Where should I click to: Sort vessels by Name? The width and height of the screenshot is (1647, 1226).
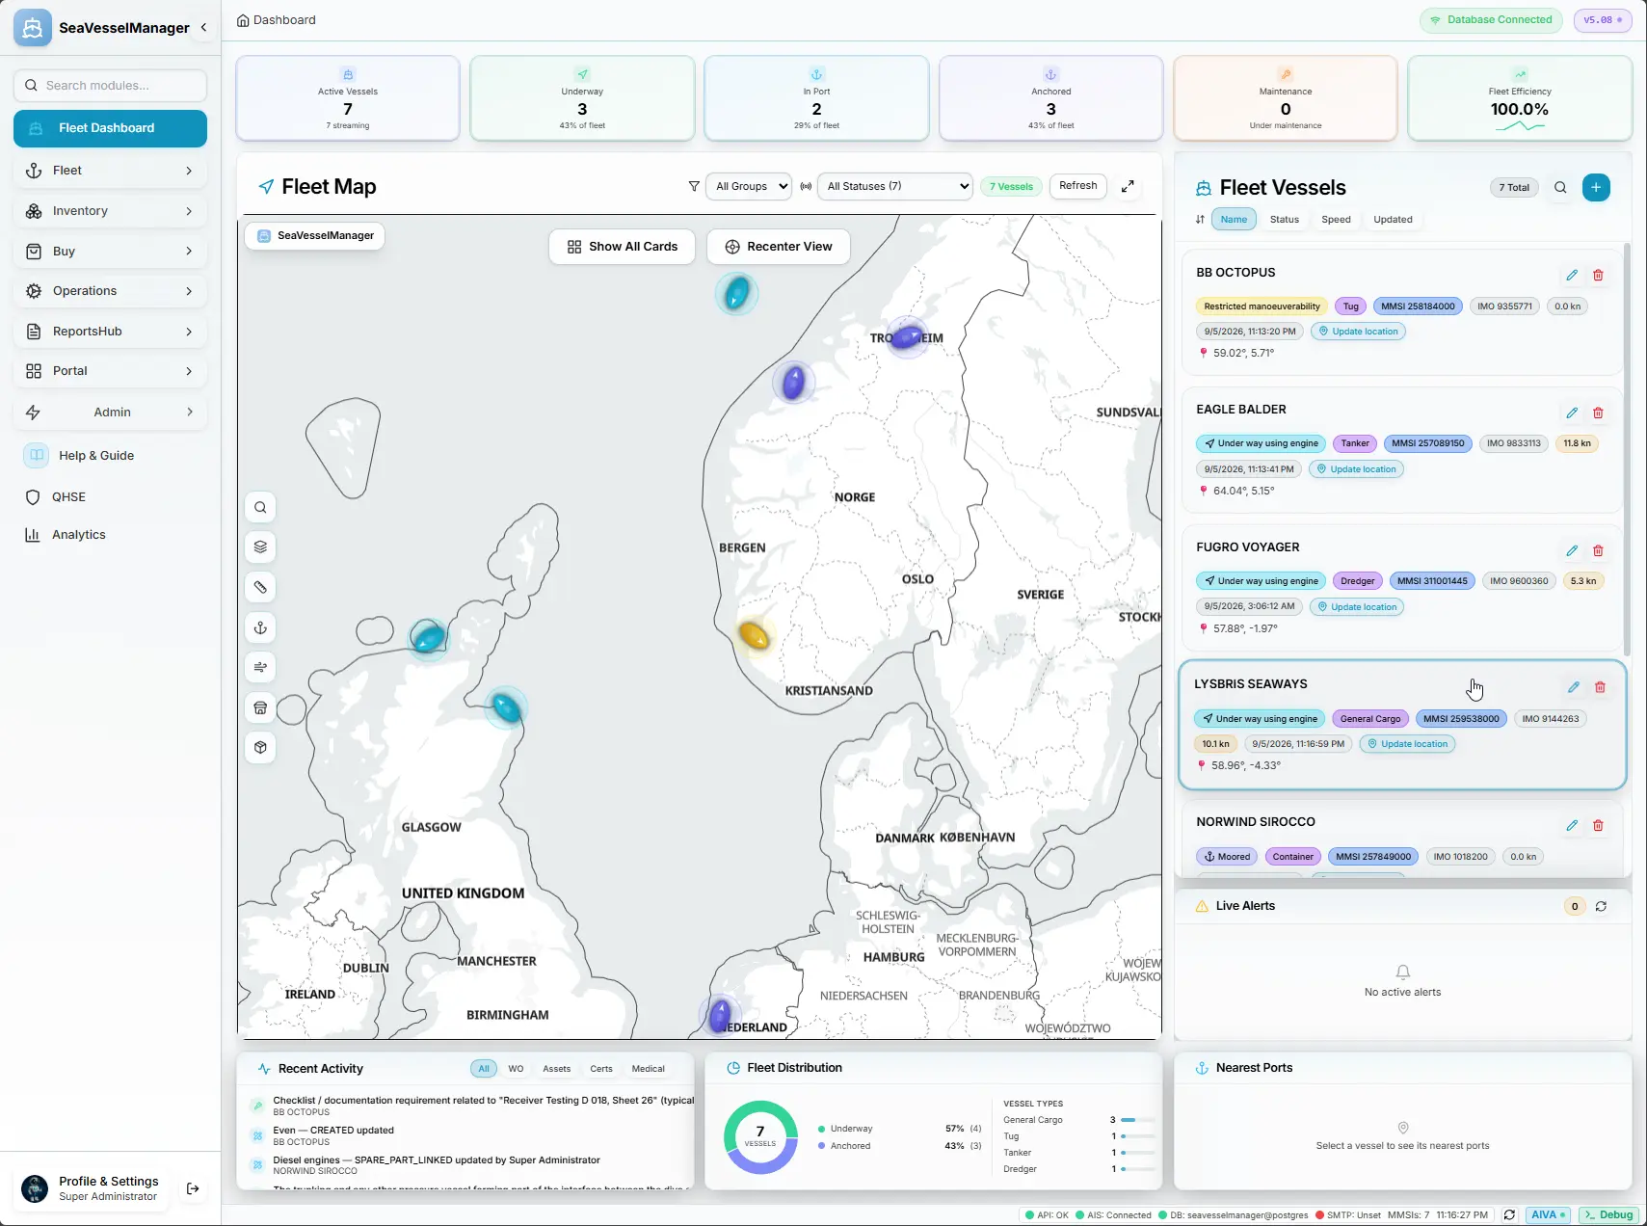click(1234, 219)
